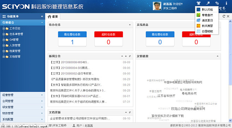Refresh the 新闻公告 panel
The image size is (232, 128).
[x=130, y=56]
